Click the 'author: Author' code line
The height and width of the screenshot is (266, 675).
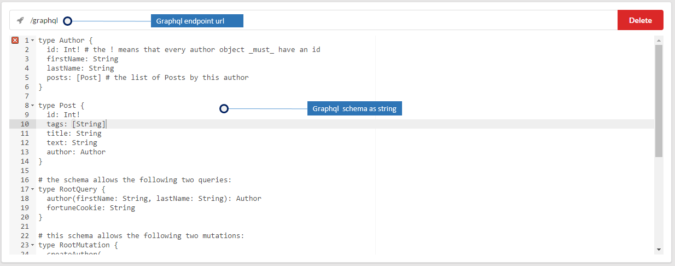click(77, 152)
